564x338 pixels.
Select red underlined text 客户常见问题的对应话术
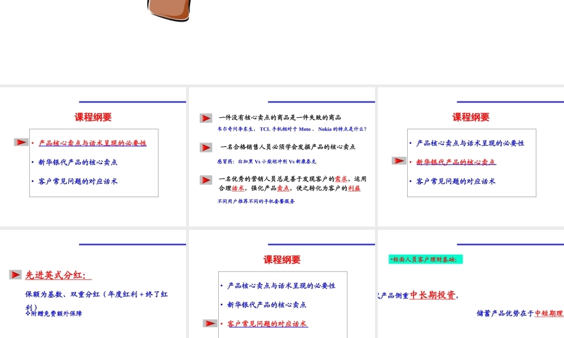point(267,323)
